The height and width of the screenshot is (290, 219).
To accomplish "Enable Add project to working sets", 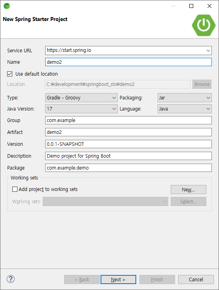I will coord(15,189).
